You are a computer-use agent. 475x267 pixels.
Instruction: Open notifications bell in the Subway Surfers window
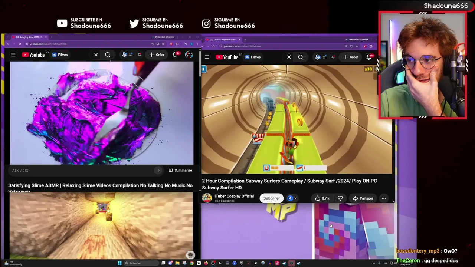point(369,57)
